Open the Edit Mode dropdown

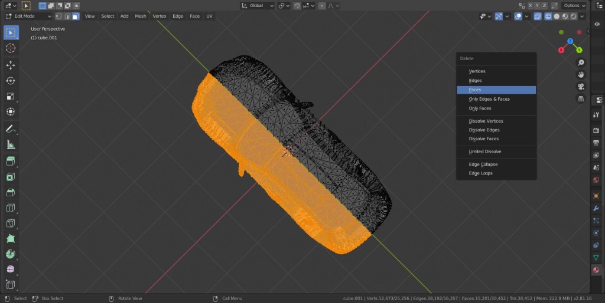pos(28,17)
